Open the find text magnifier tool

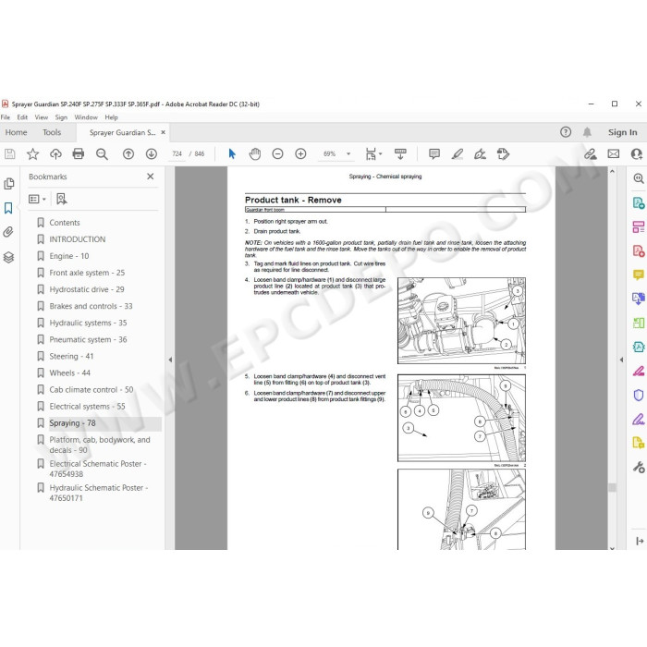tap(102, 154)
